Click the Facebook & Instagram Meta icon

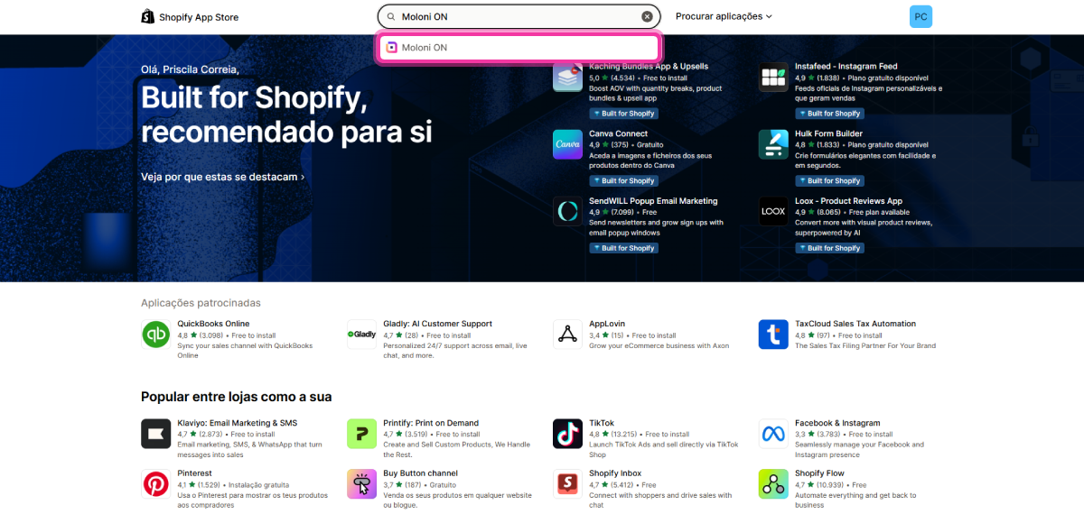coord(773,434)
